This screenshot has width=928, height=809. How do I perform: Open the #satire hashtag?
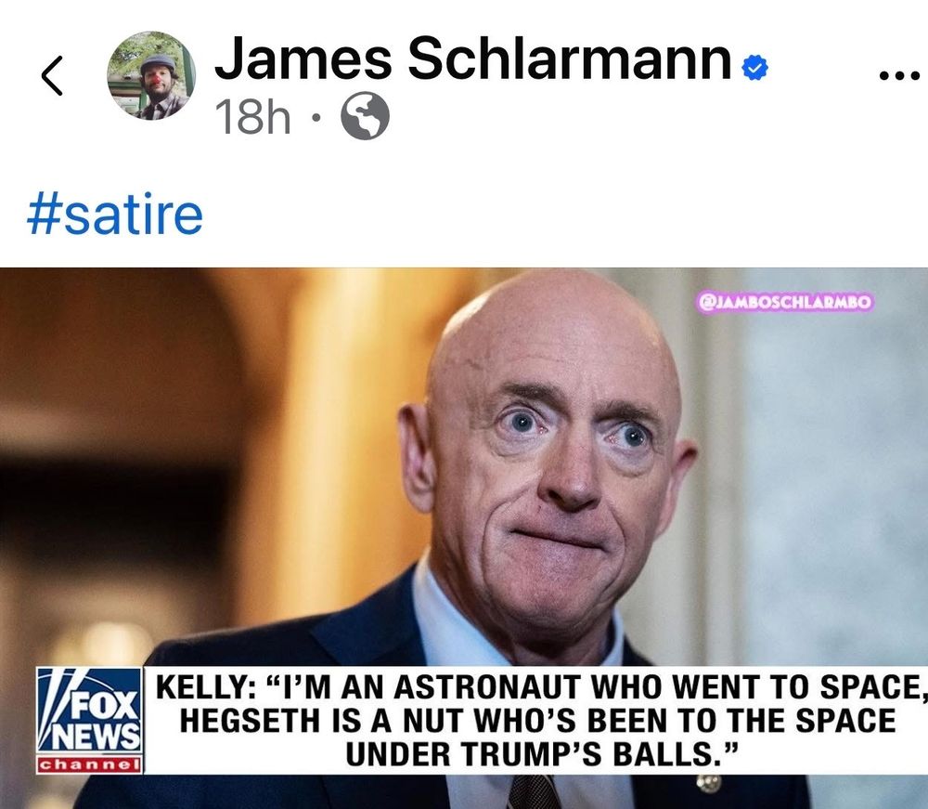(x=115, y=215)
